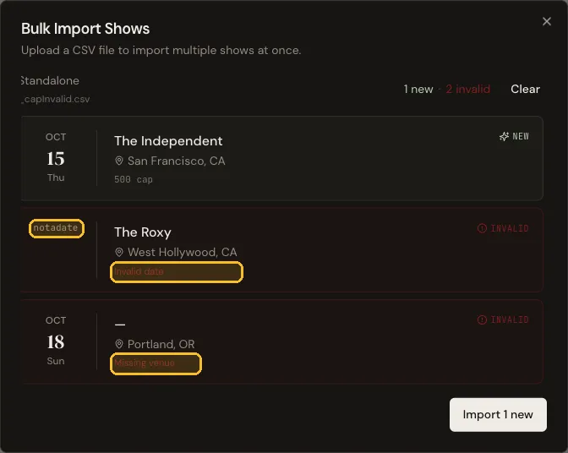This screenshot has height=453, width=568.
Task: Select The Independent show card
Action: (x=281, y=158)
